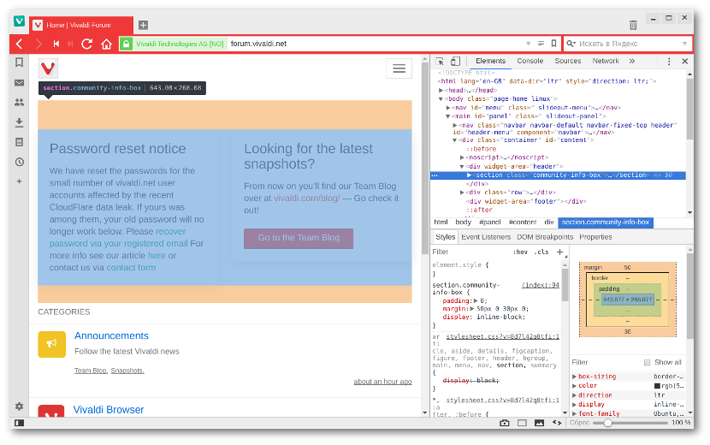Image resolution: width=710 pixels, height=445 pixels.
Task: Open History panel in sidebar
Action: [19, 162]
